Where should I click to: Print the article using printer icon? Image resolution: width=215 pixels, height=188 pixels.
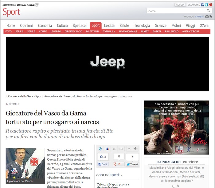[114, 149]
